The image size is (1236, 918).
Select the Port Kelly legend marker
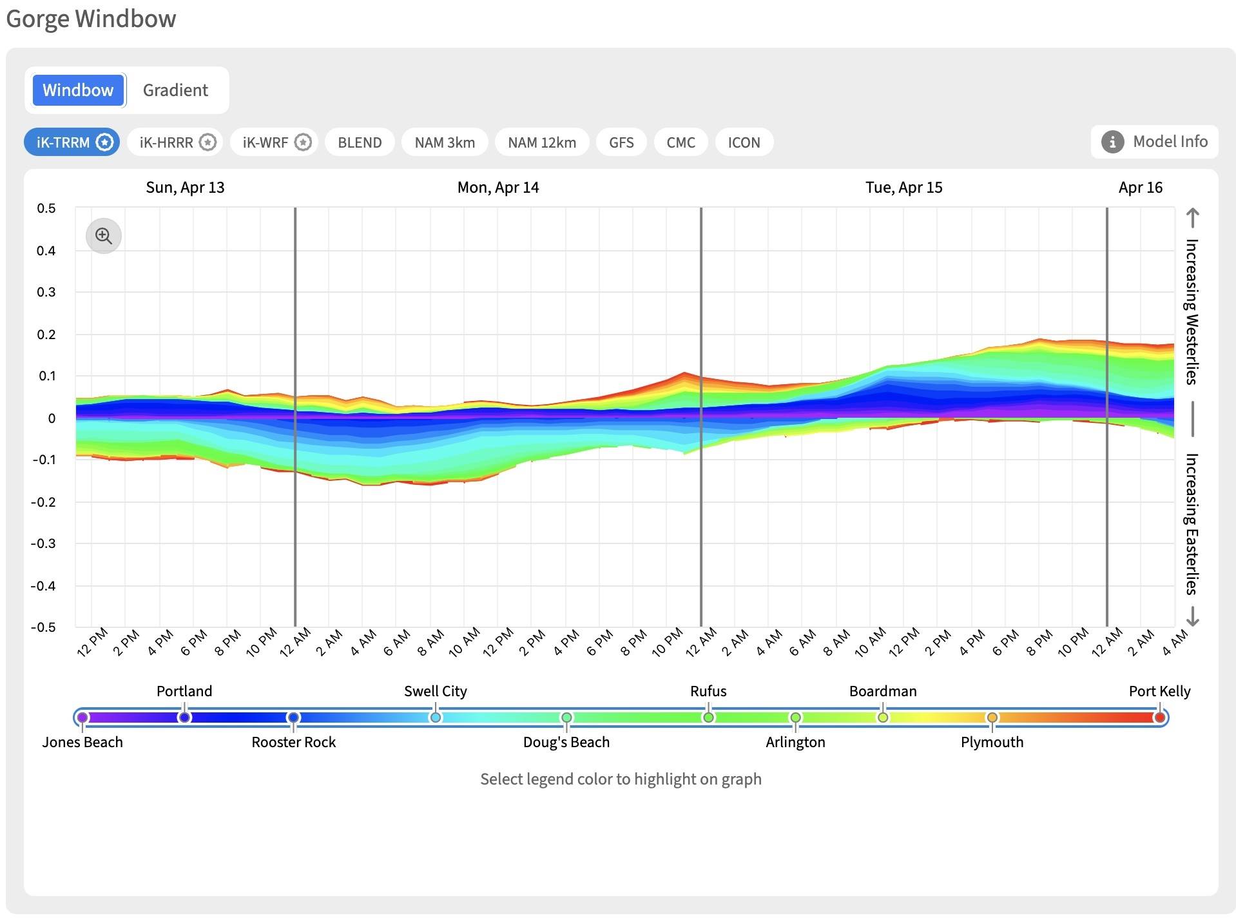pos(1160,718)
